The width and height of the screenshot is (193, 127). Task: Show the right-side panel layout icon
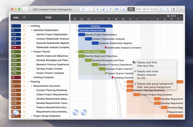pyautogui.click(x=173, y=9)
